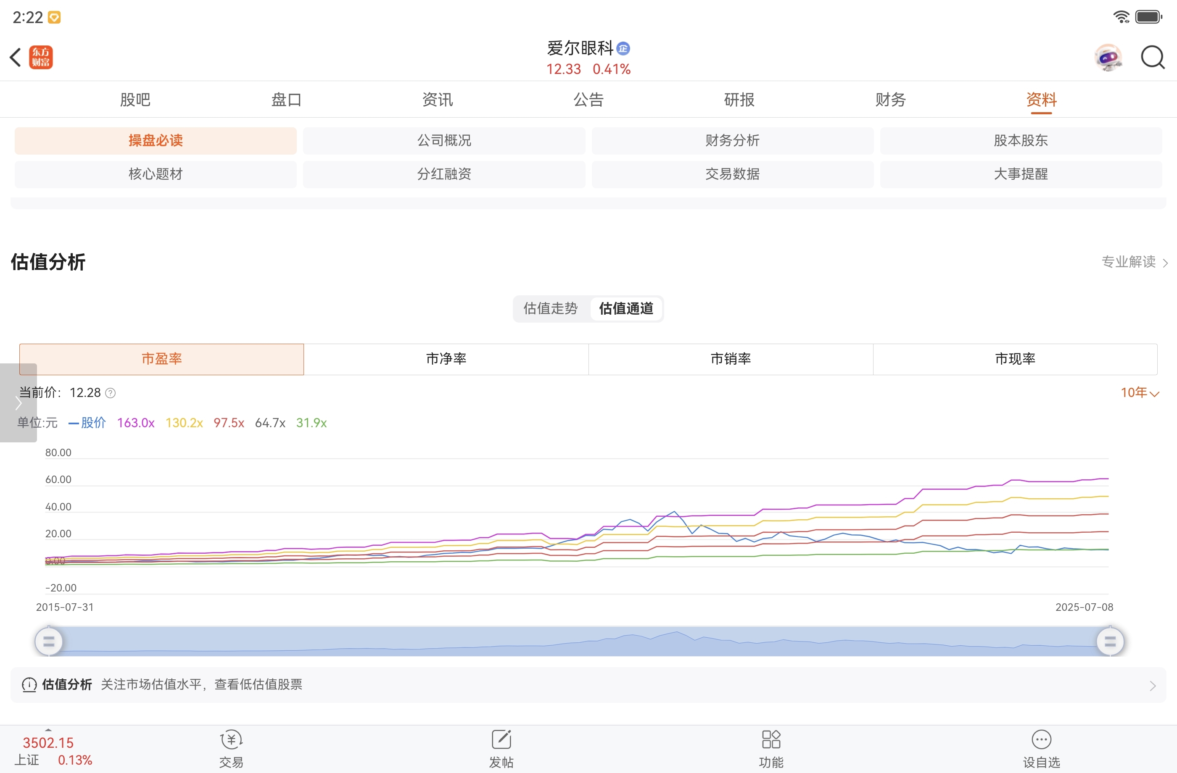The image size is (1177, 773).
Task: Select the 资料 tab
Action: tap(1042, 99)
